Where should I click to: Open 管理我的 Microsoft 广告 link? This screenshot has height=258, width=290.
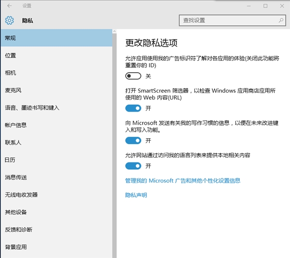click(x=183, y=180)
